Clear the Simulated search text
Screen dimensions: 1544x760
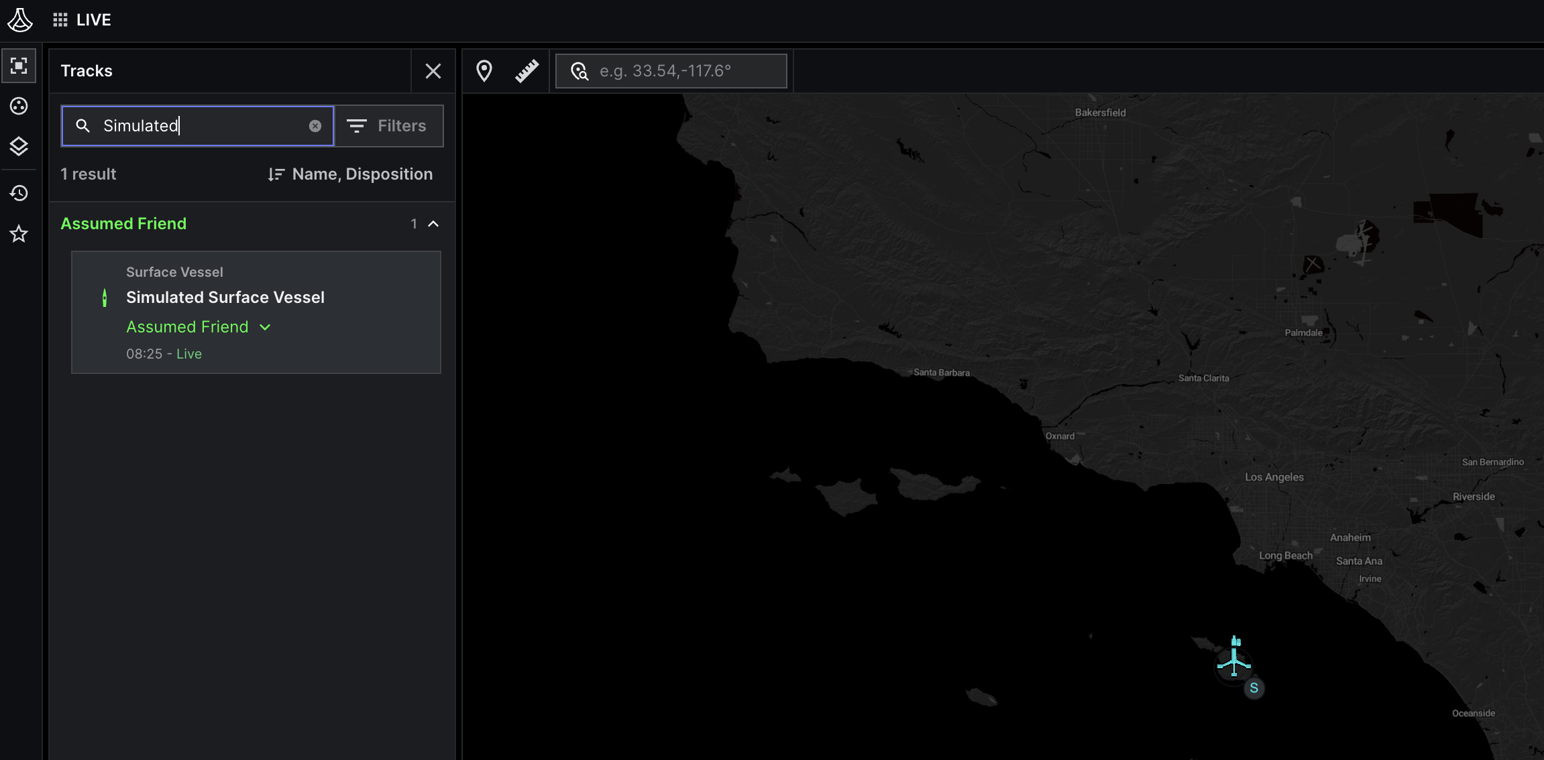pos(315,125)
